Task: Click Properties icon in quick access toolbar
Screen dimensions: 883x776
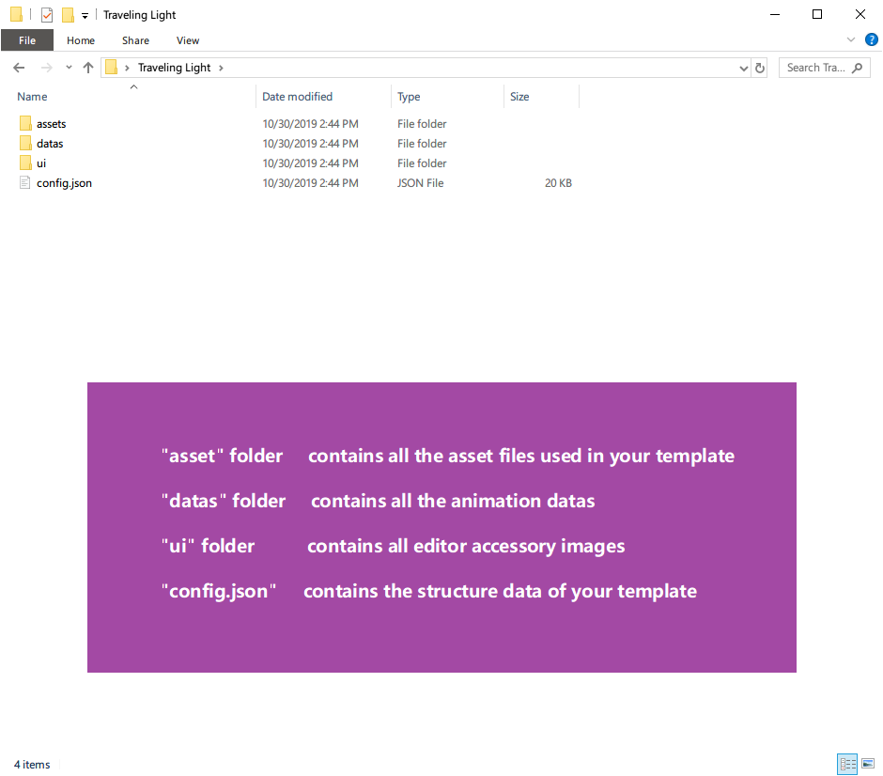Action: pyautogui.click(x=47, y=15)
